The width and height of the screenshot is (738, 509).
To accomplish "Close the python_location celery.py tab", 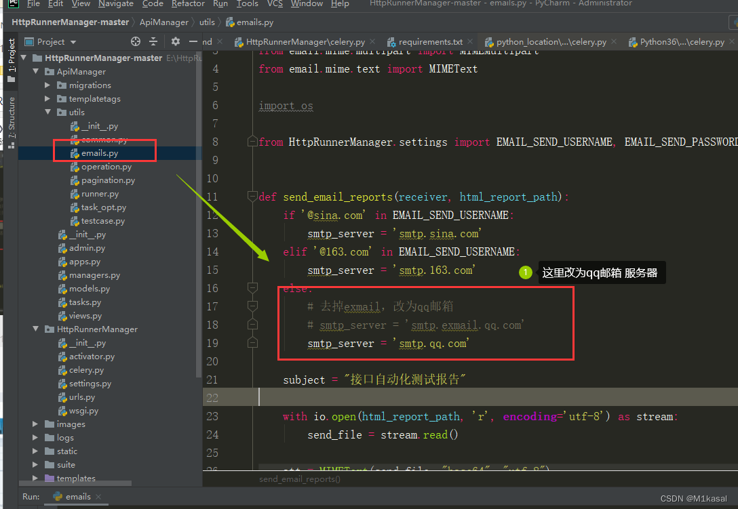I will pyautogui.click(x=614, y=42).
